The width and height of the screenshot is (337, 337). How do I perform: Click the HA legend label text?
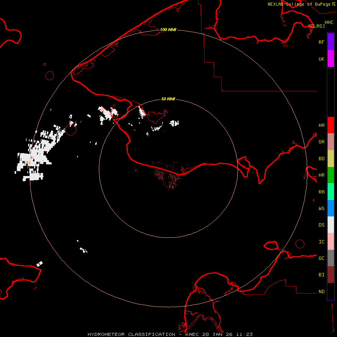click(x=322, y=125)
